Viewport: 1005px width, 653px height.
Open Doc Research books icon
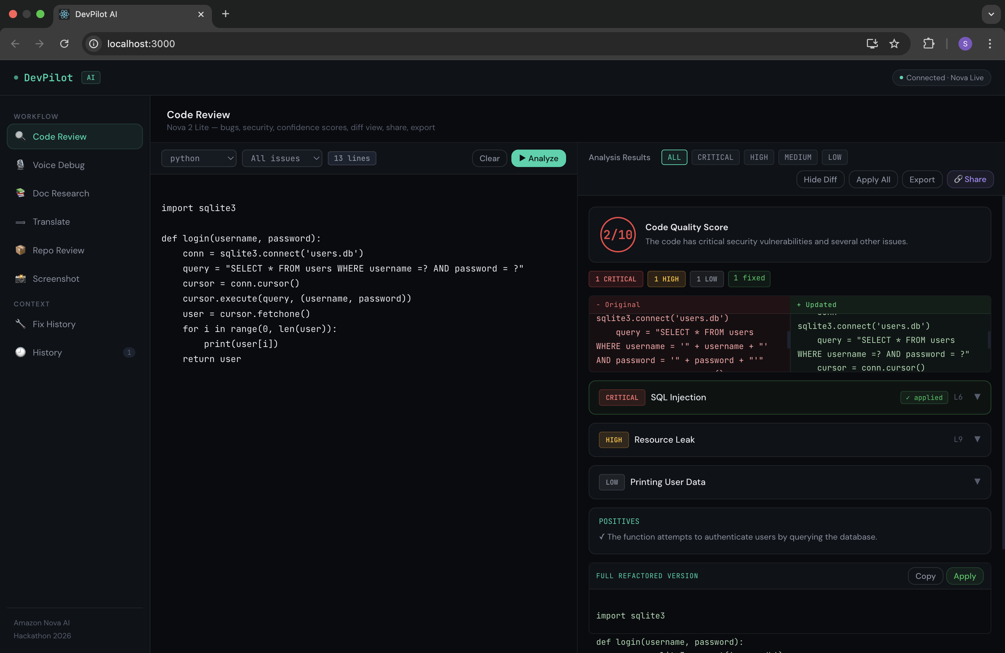tap(20, 193)
